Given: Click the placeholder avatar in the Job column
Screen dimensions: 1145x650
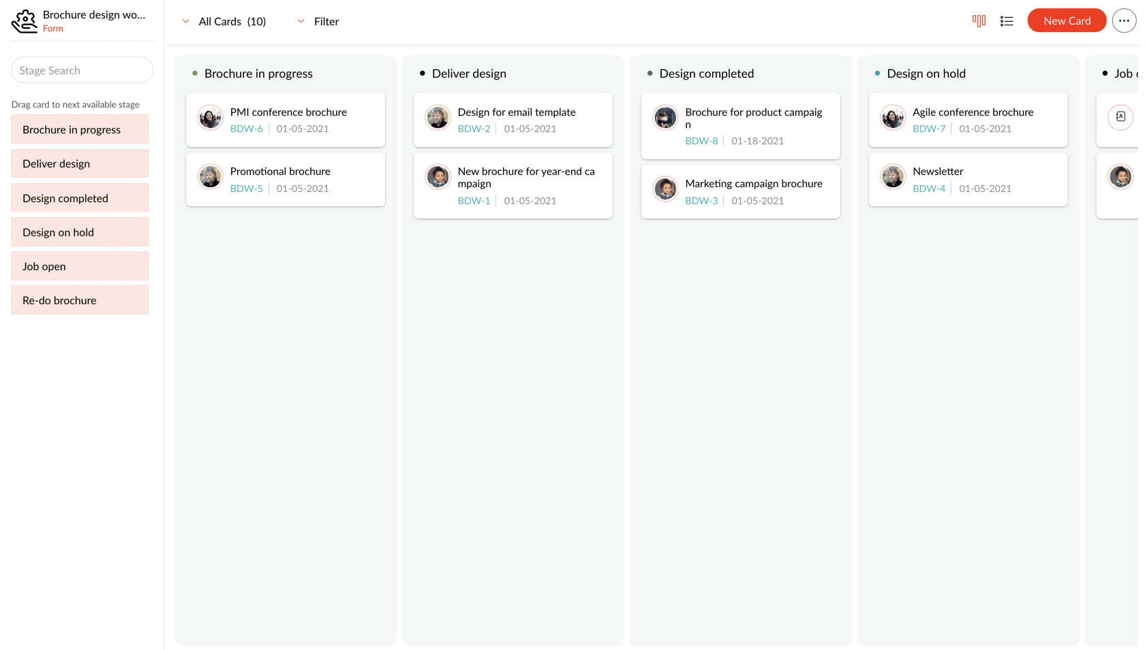Looking at the screenshot, I should coord(1120,118).
